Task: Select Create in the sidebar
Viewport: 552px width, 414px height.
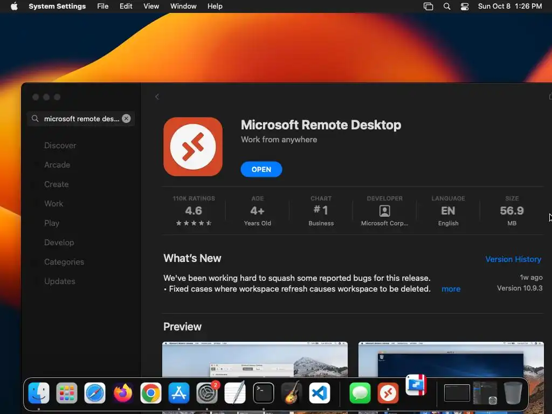Action: click(x=56, y=184)
